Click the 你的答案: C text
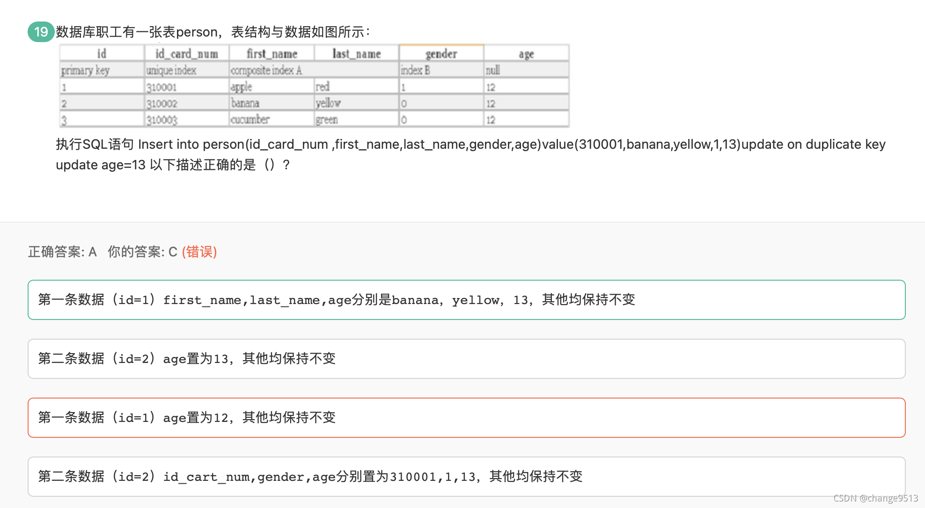Screen dimensions: 925x508 point(142,252)
